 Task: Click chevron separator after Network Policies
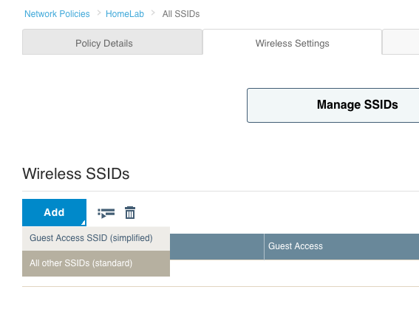pyautogui.click(x=99, y=13)
